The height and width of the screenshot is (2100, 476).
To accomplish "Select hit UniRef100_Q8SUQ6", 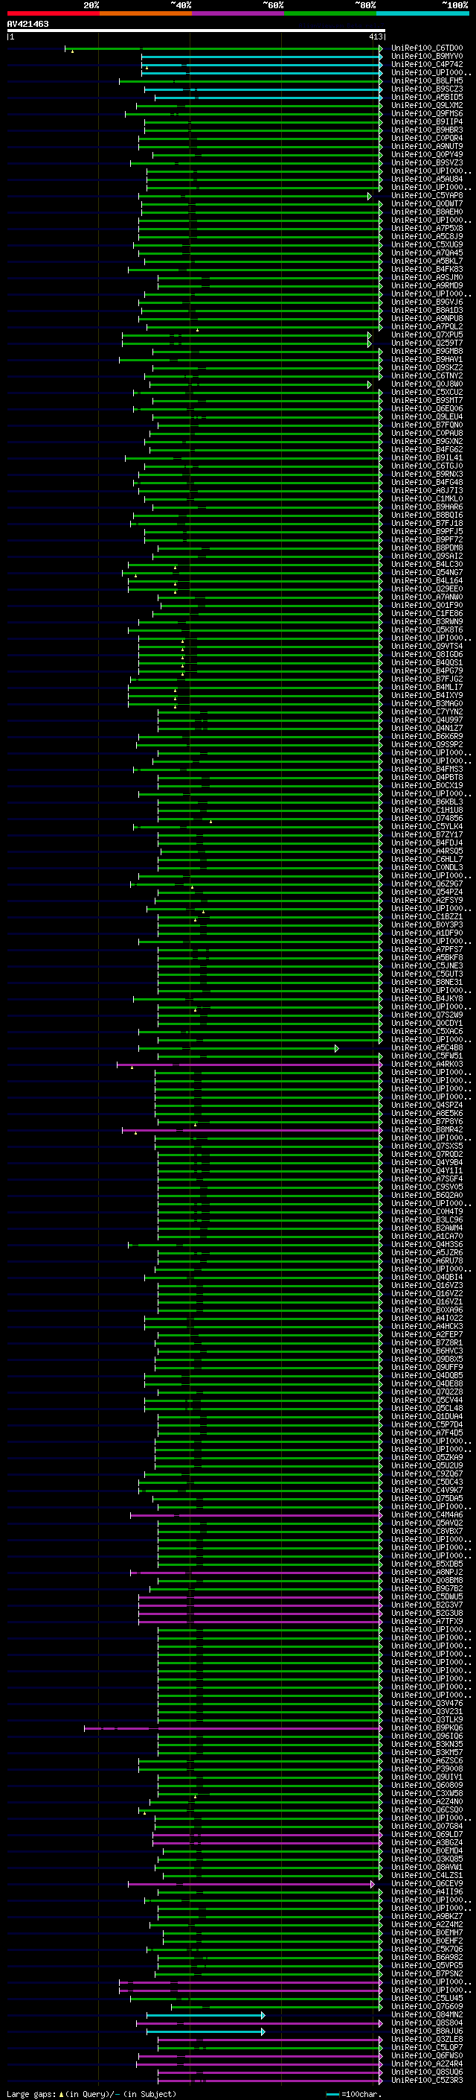I will point(426,2072).
